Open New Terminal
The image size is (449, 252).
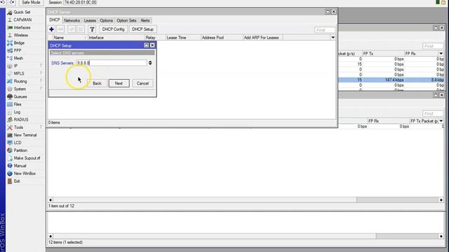[x=25, y=135]
